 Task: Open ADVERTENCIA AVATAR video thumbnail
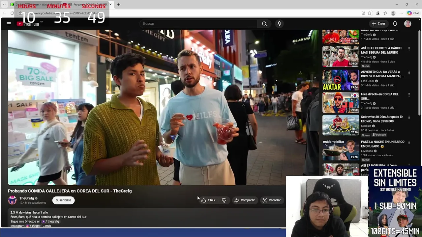click(341, 80)
